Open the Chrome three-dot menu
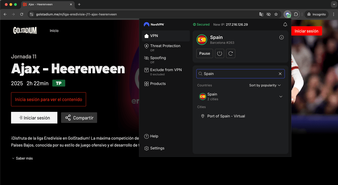This screenshot has height=185, width=338. point(333,14)
